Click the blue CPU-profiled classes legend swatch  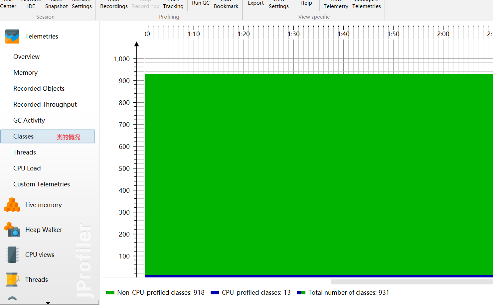pos(215,293)
